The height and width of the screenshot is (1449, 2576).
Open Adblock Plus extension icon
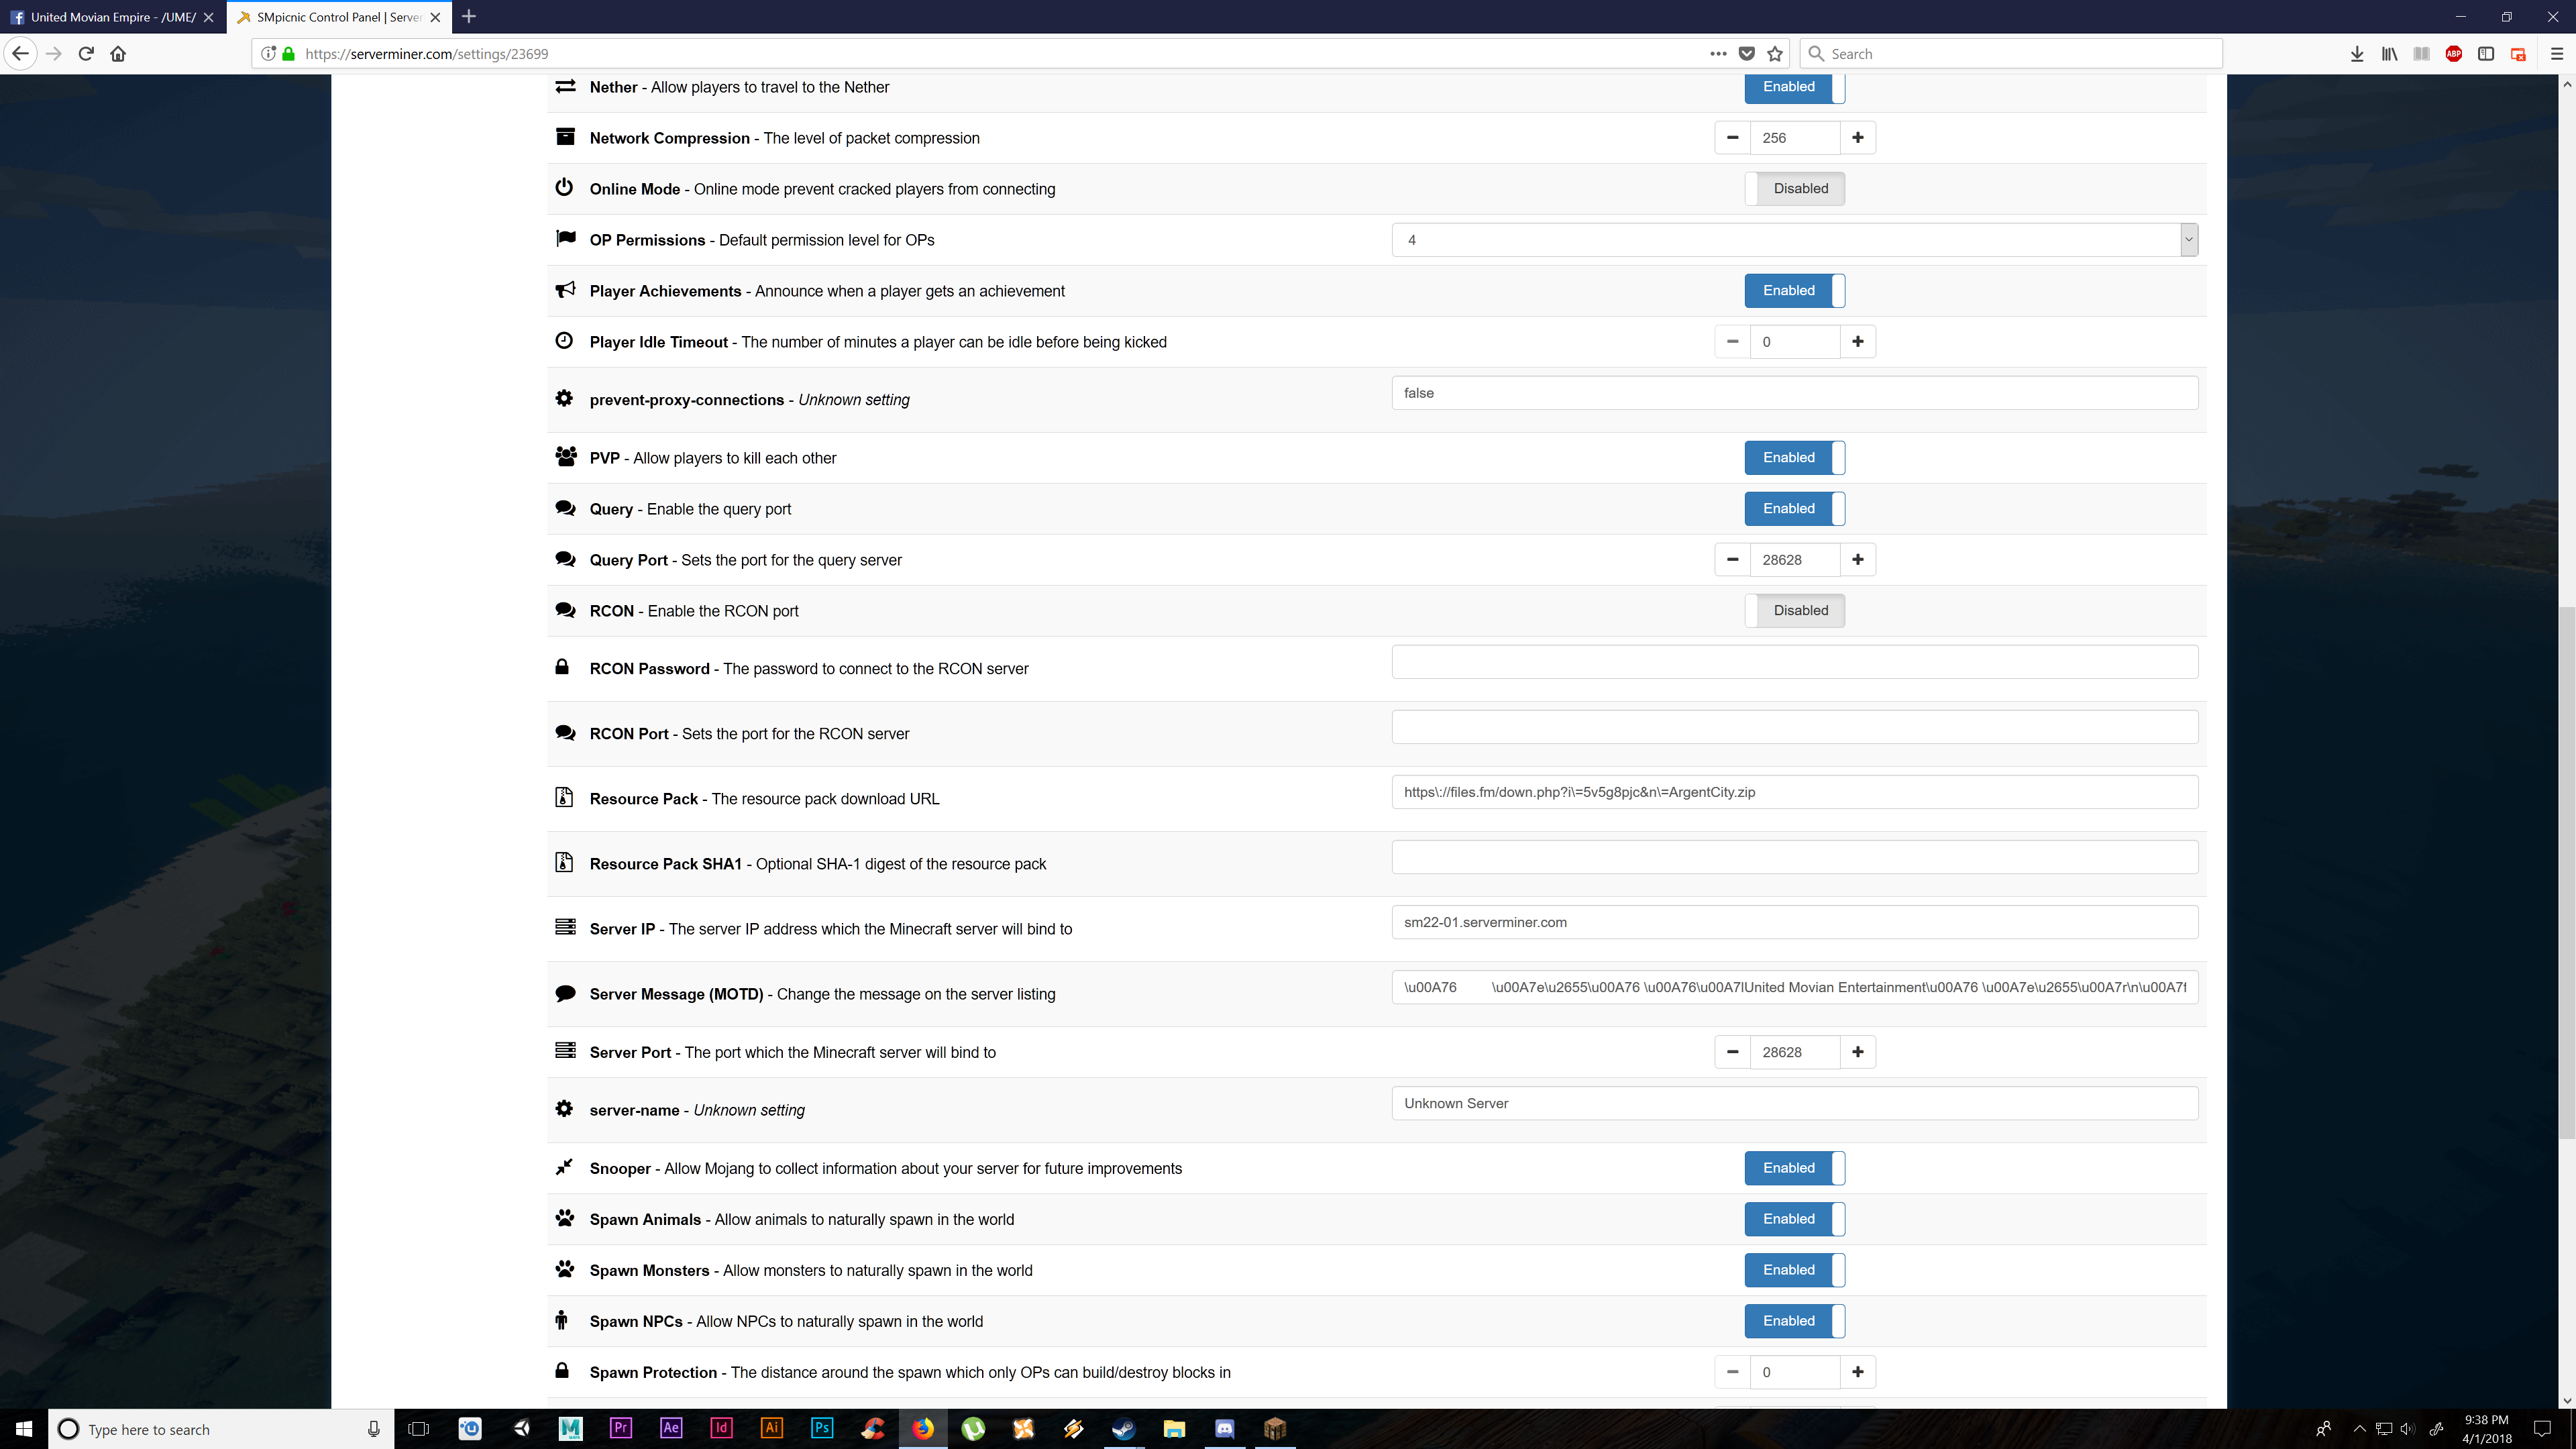click(2453, 54)
